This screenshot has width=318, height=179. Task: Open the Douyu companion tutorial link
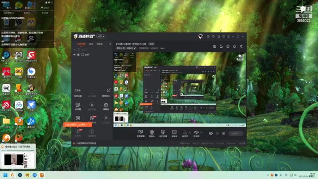point(86,143)
